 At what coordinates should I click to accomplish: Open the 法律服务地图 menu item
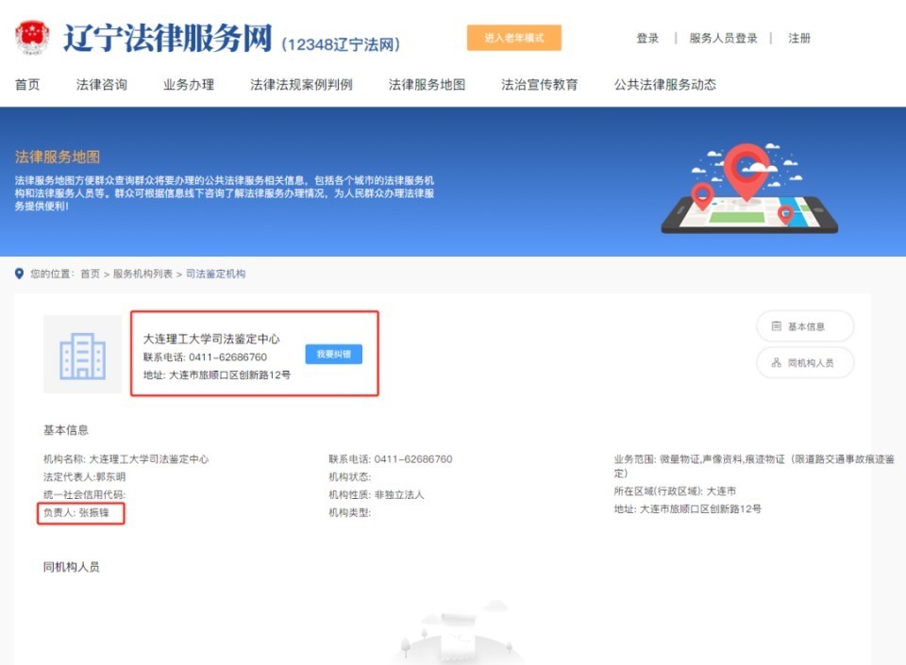[427, 85]
